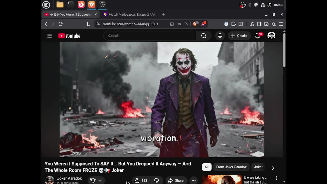
Task: Close the YouTube tab
Action: [x=96, y=15]
